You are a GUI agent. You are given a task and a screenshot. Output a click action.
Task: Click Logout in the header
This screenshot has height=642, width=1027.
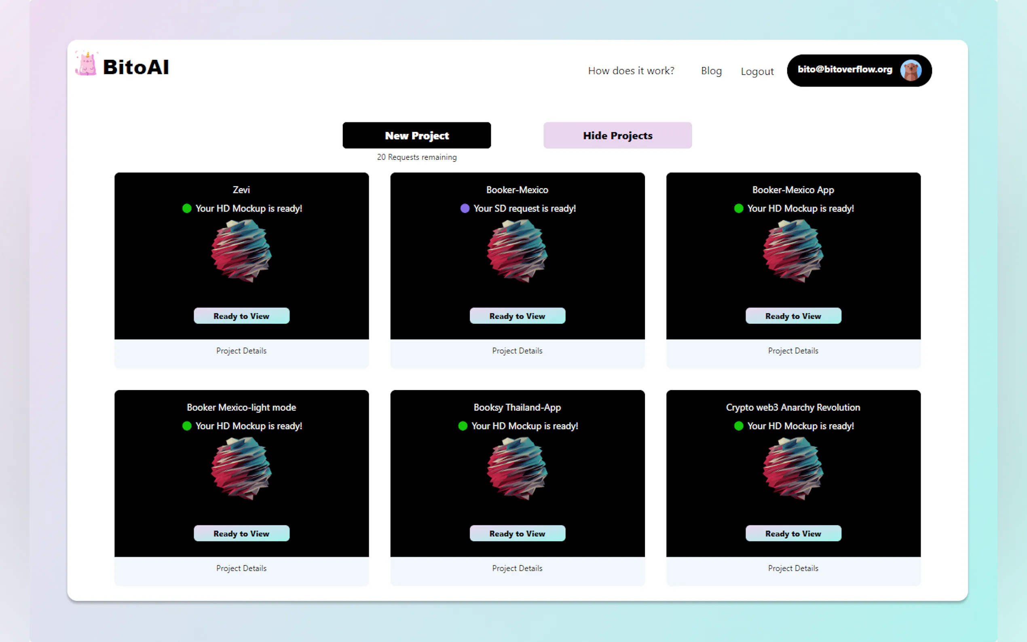[757, 71]
